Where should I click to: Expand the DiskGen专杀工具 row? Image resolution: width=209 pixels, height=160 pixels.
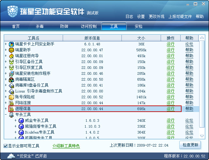tap(15, 132)
